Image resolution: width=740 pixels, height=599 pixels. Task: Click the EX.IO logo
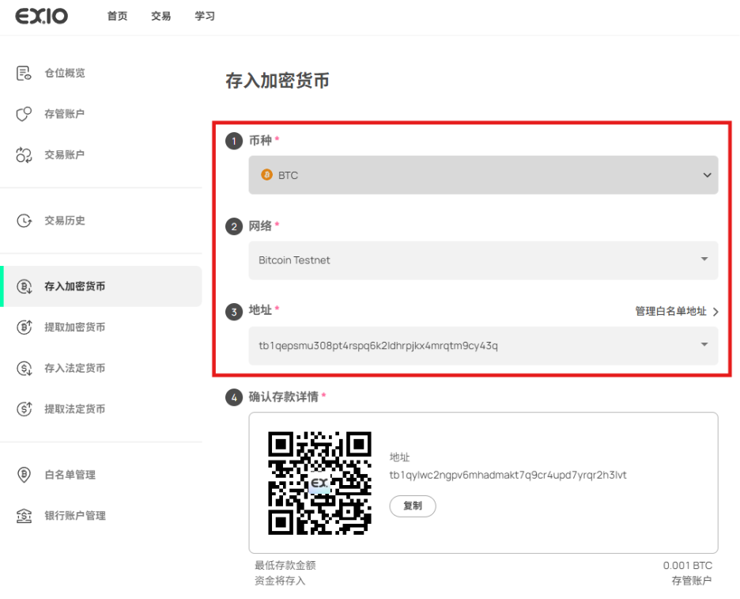pos(42,16)
